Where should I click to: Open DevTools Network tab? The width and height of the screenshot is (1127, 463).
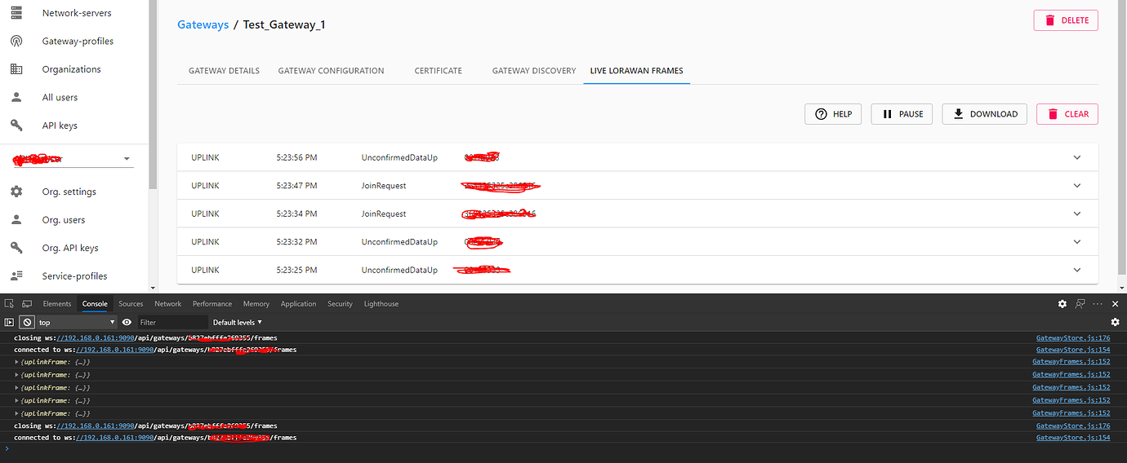pyautogui.click(x=168, y=303)
